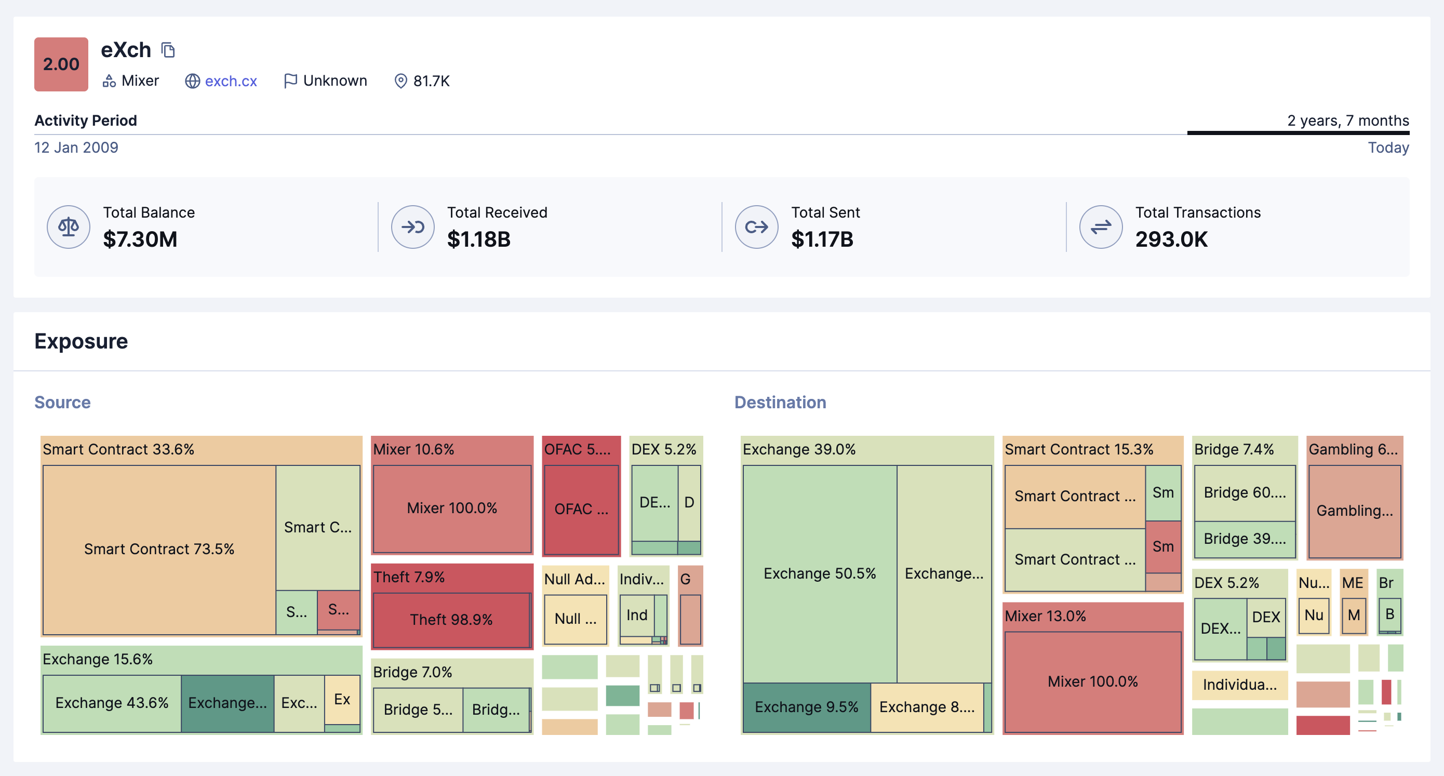Click the Mixer category icon
Screen dimensions: 1444x776
(x=109, y=82)
